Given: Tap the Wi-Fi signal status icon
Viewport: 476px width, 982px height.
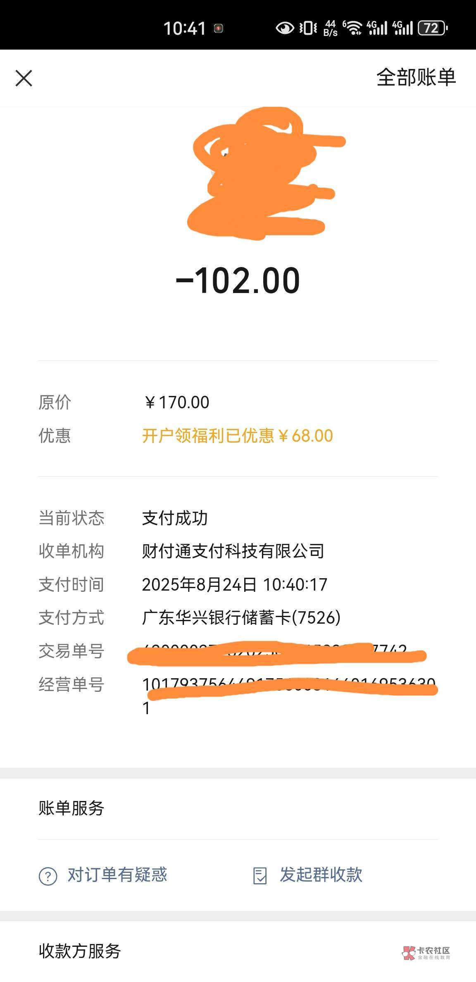Looking at the screenshot, I should (353, 28).
